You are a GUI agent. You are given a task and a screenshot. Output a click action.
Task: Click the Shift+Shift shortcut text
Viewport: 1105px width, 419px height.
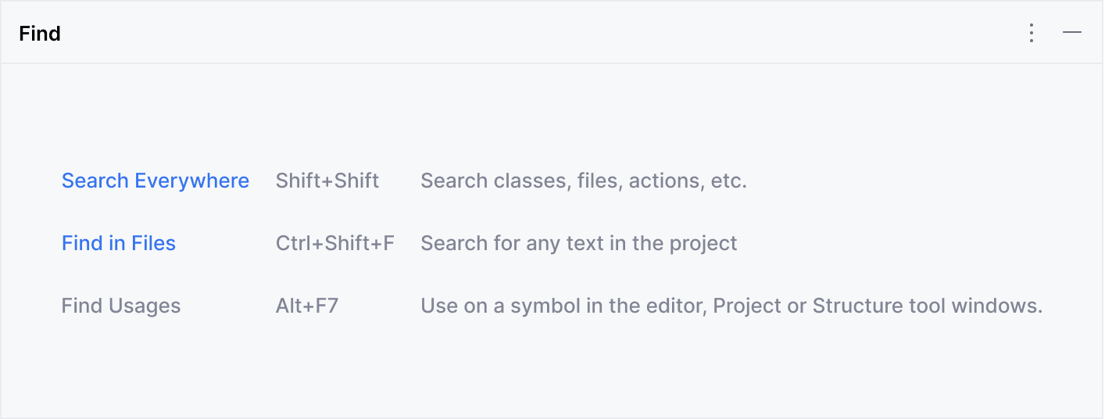click(x=327, y=181)
